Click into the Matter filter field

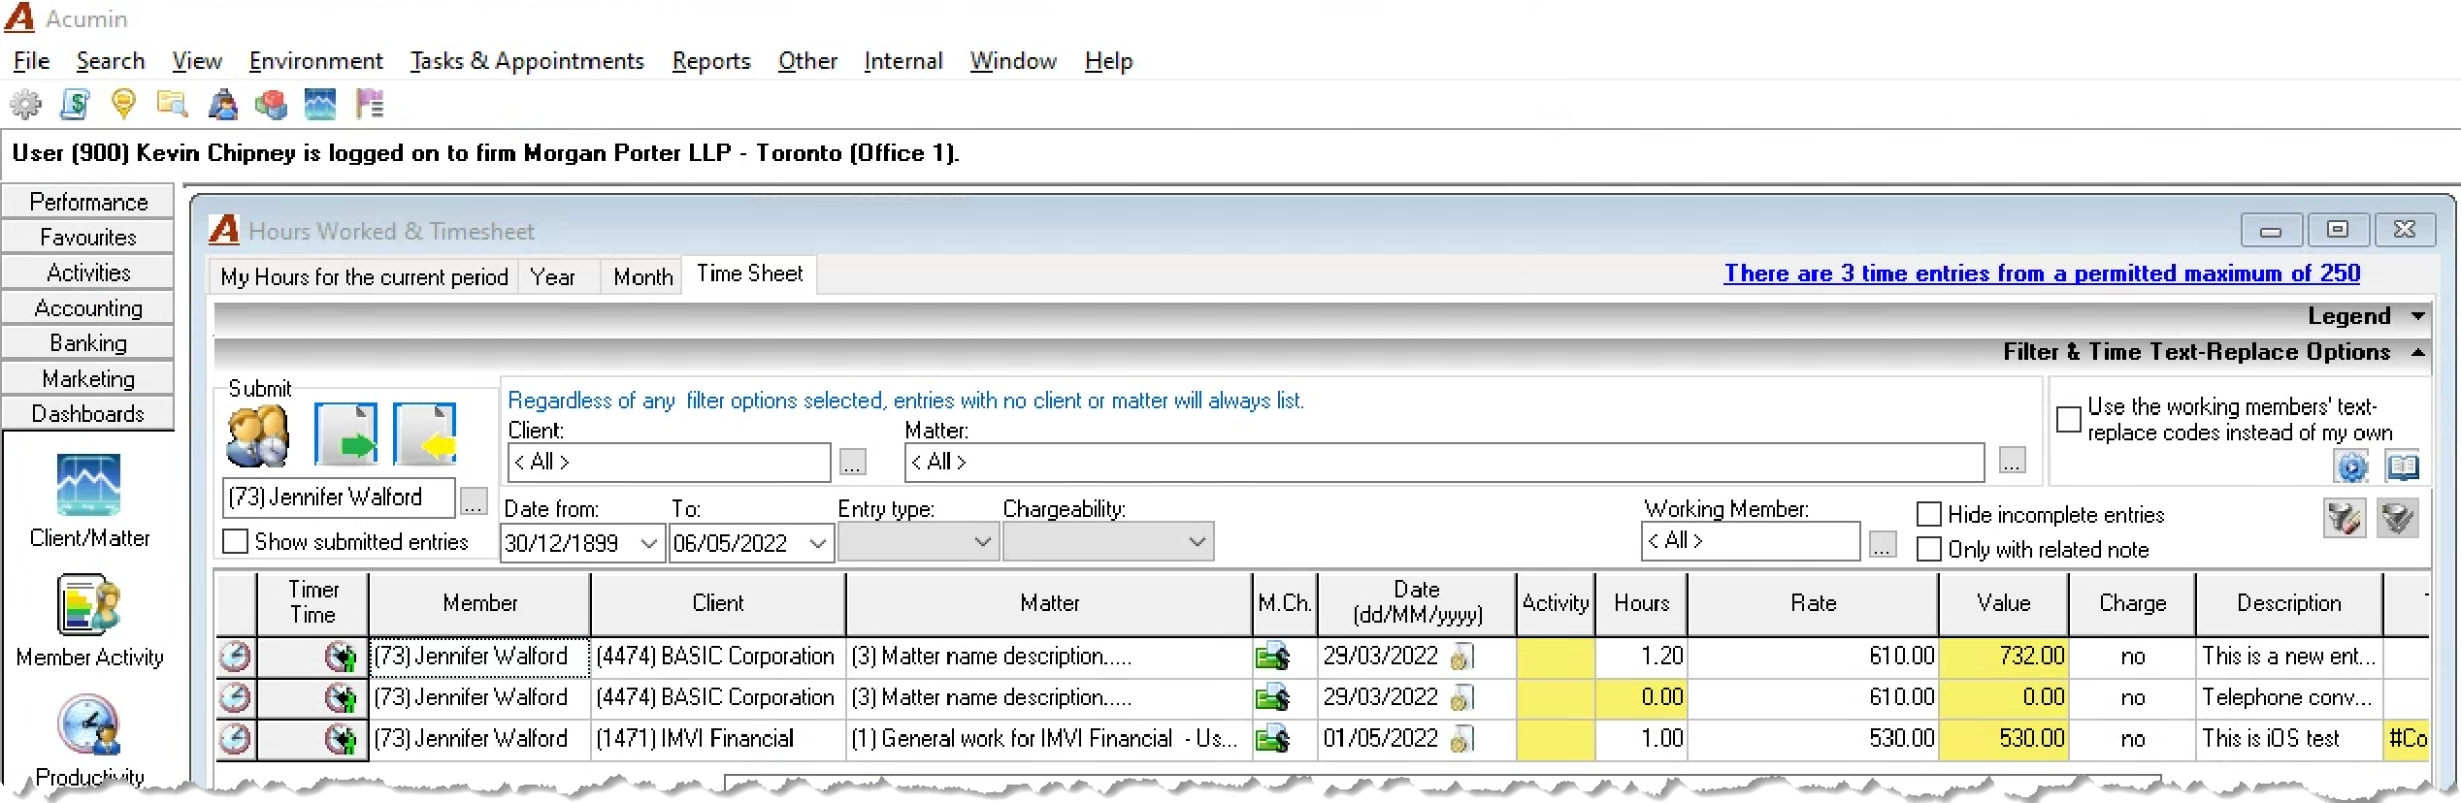click(1444, 463)
